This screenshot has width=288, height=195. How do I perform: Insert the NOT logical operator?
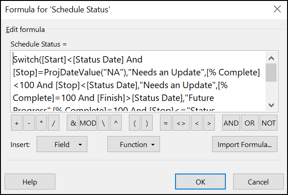coord(268,123)
